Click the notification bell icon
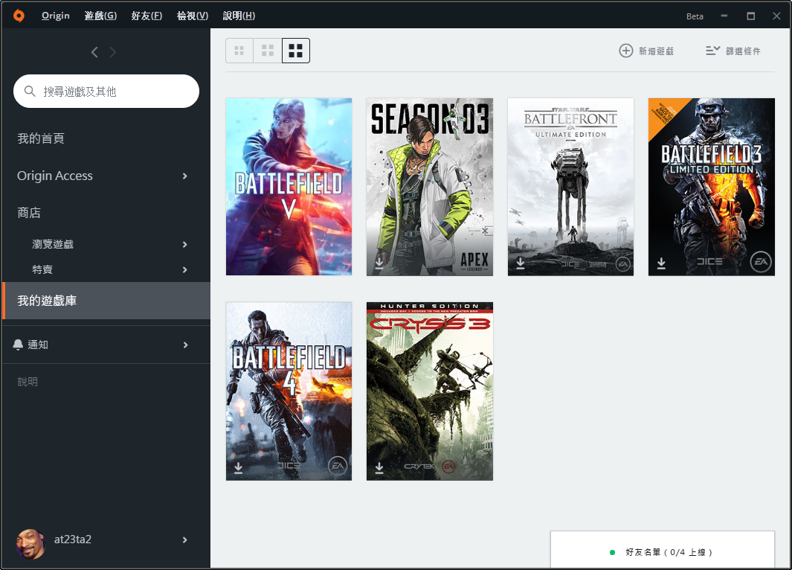792x570 pixels. [18, 345]
